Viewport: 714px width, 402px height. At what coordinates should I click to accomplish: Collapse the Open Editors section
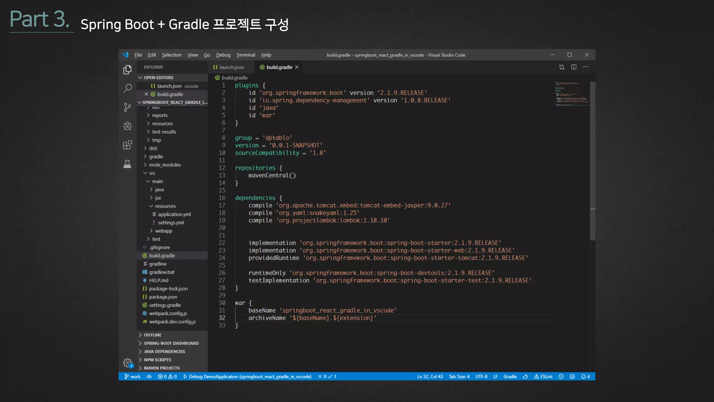173,77
